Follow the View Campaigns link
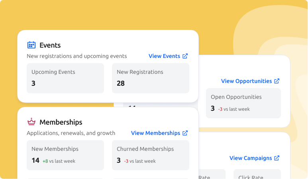 (x=251, y=158)
